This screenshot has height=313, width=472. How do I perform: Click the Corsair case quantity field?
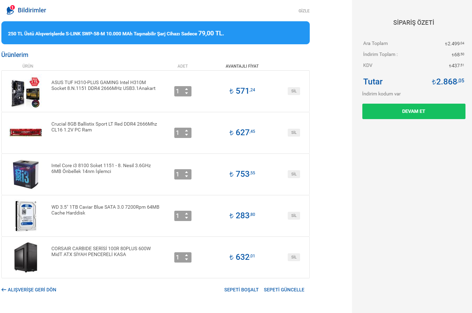click(179, 257)
